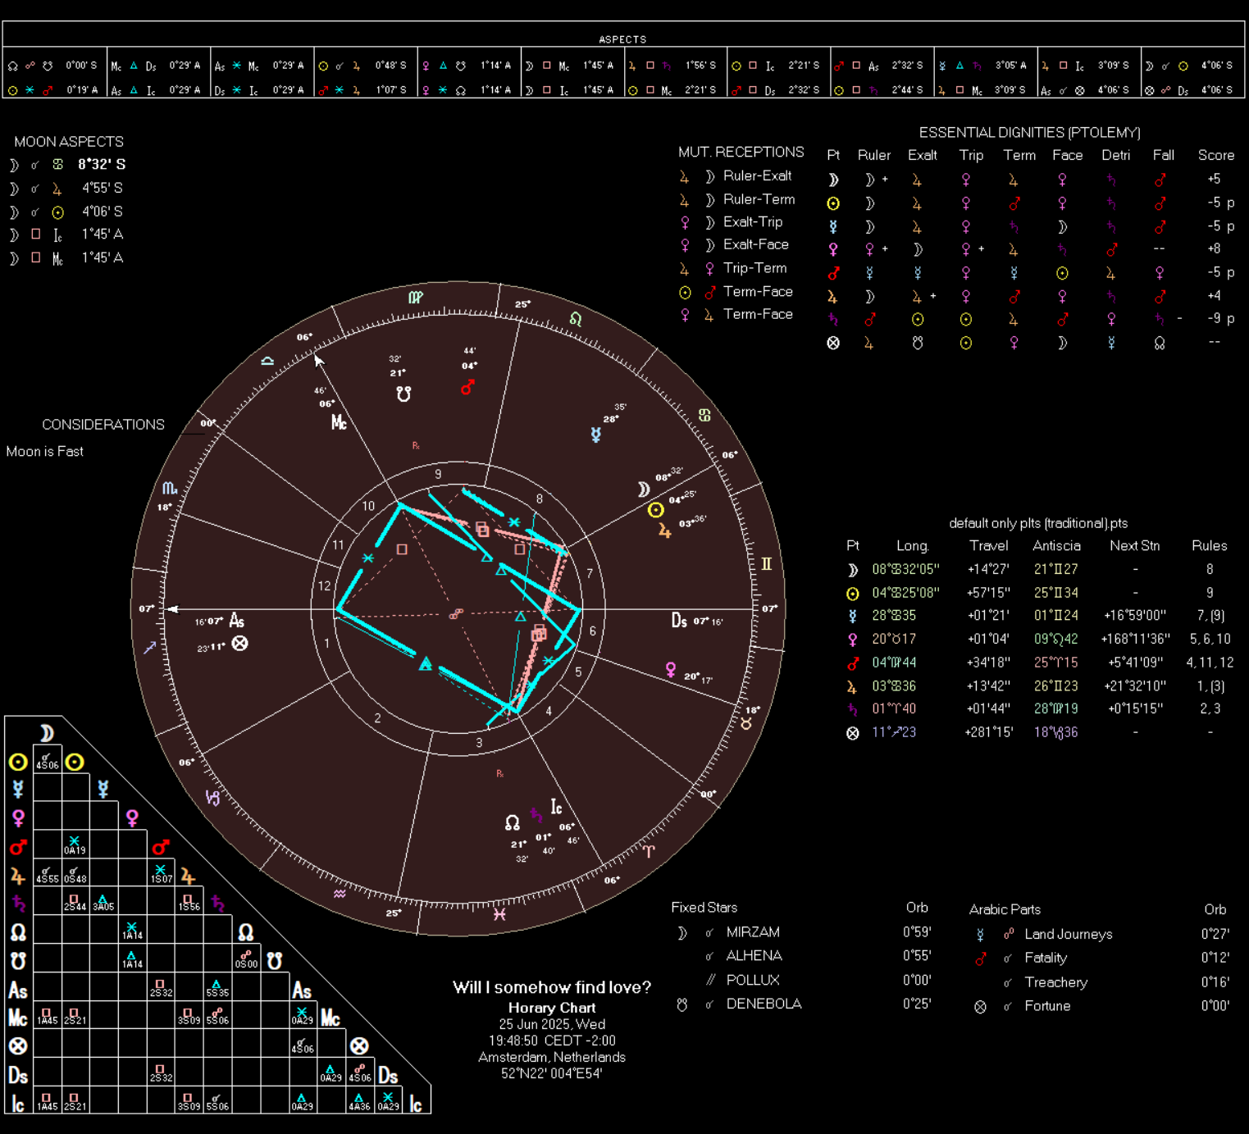
Task: Select the Score column header
Action: [1215, 155]
